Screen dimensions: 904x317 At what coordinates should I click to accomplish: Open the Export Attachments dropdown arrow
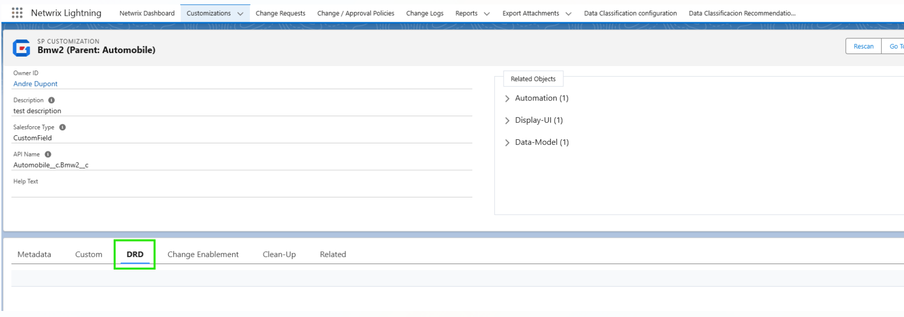click(x=569, y=14)
